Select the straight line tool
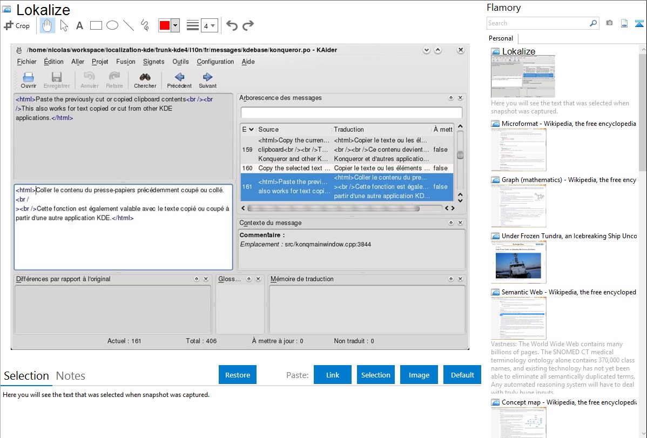 coord(129,25)
